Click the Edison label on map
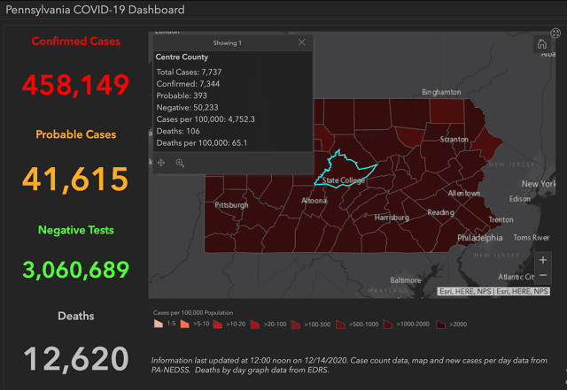Viewport: 567px width, 390px height. click(x=520, y=199)
